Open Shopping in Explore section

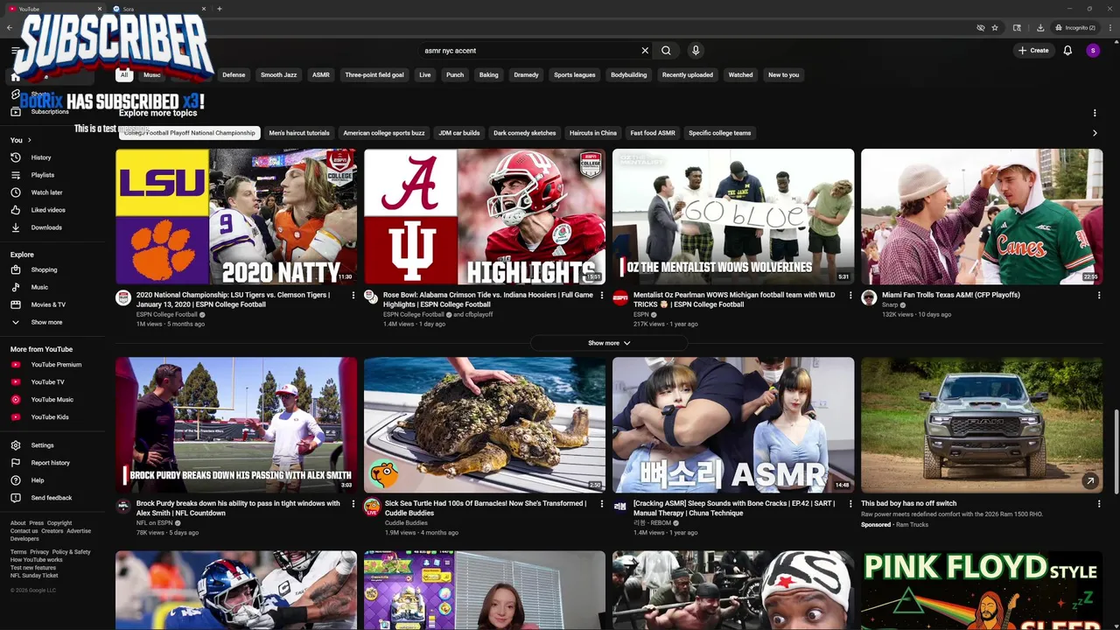pos(44,269)
